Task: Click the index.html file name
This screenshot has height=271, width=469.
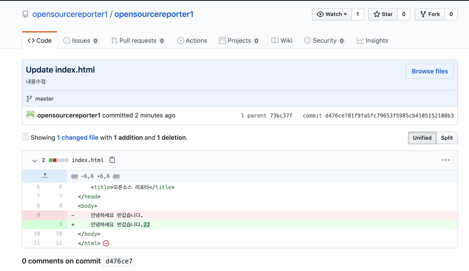Action: 88,160
